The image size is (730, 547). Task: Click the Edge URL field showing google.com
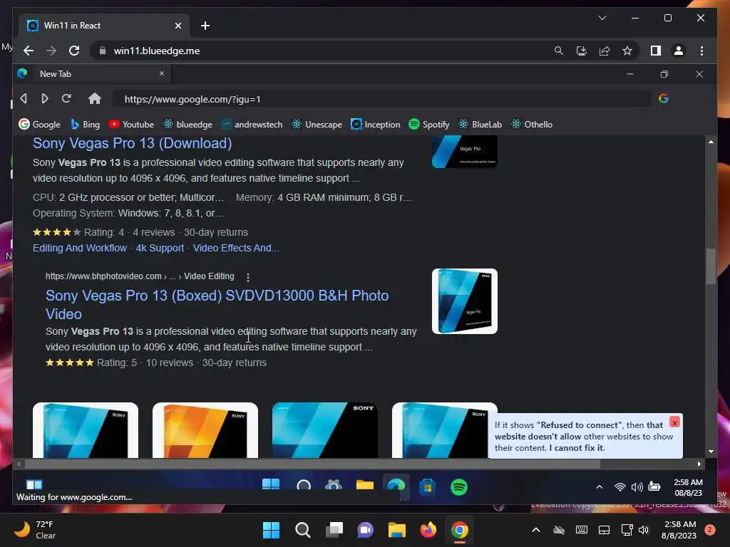tap(382, 99)
